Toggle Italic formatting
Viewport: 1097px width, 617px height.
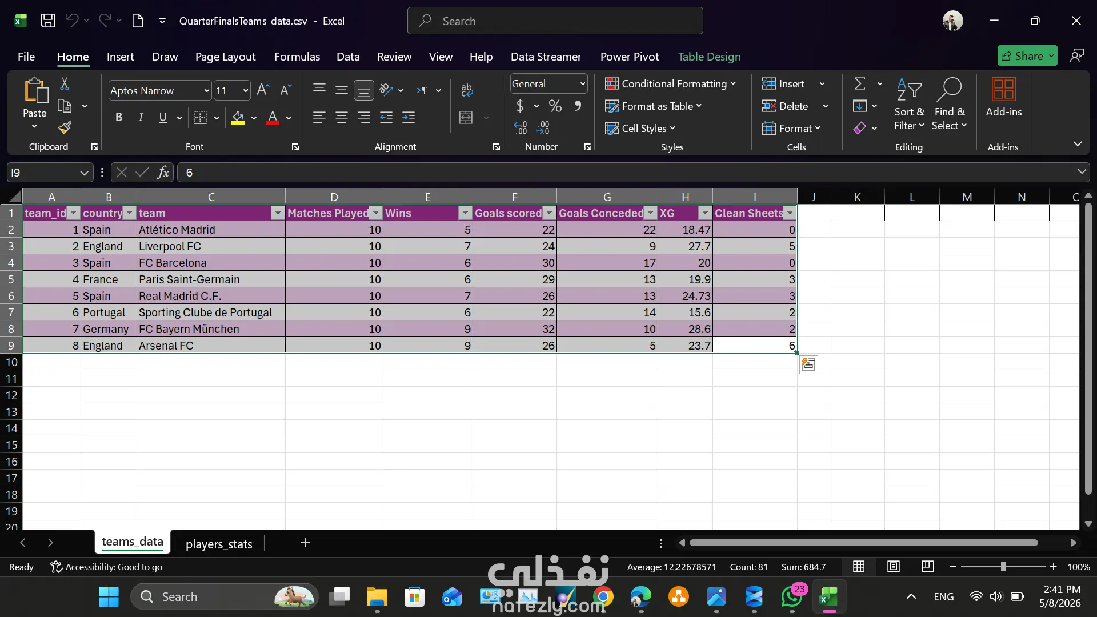tap(141, 118)
